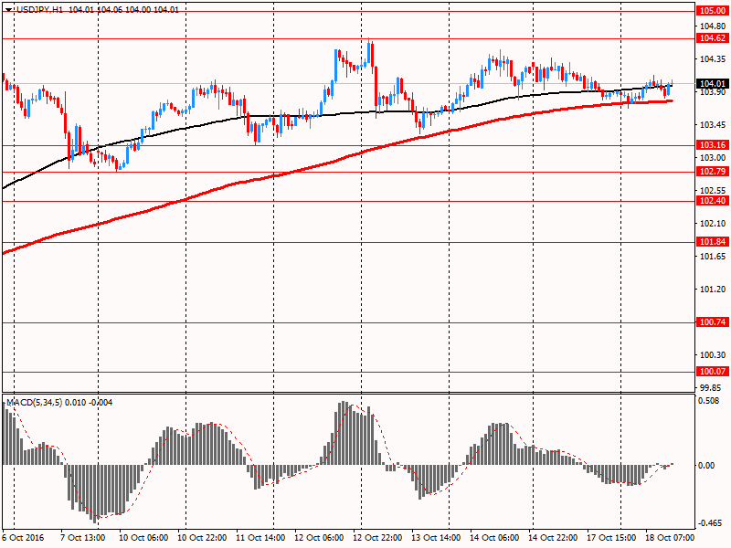
Task: Click the 10 Oct 22:00 time label
Action: coord(202,537)
